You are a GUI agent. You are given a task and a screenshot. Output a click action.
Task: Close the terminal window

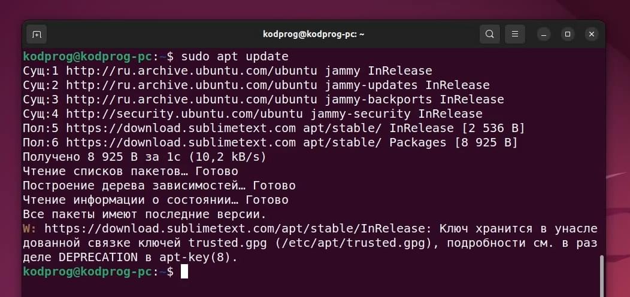coord(592,35)
